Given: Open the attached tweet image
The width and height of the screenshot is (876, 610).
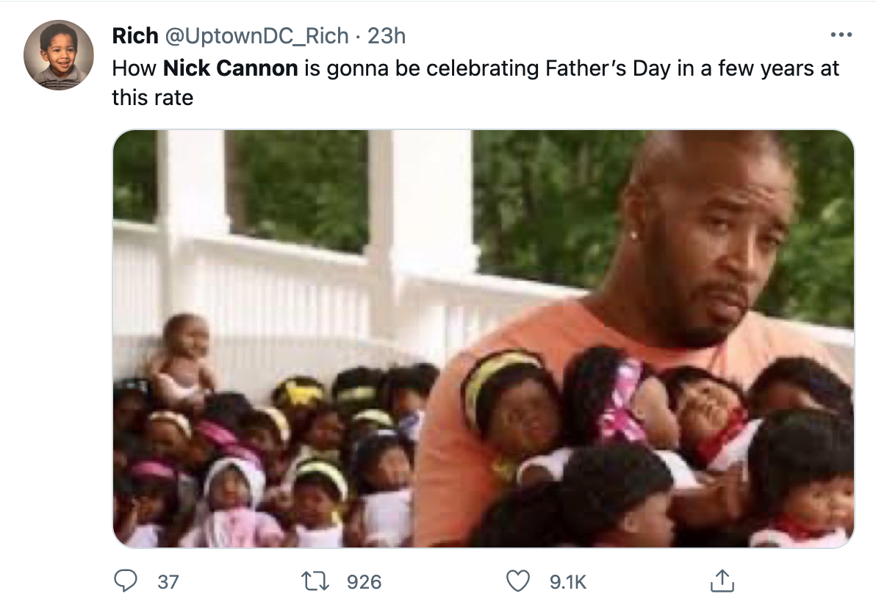Looking at the screenshot, I should click(484, 339).
